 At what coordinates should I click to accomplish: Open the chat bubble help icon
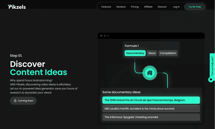click(x=211, y=80)
